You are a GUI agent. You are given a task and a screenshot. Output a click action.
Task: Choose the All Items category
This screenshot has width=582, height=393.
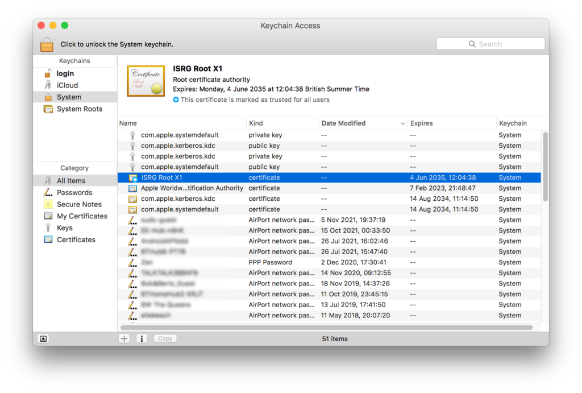(75, 180)
